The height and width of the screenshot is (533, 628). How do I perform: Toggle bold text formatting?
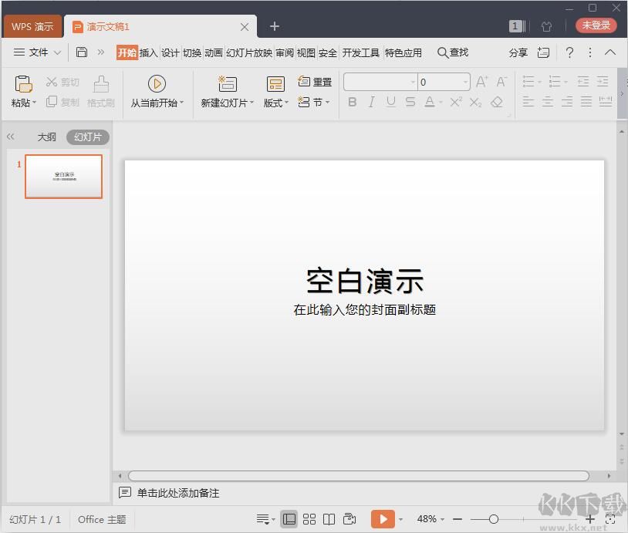[x=353, y=101]
